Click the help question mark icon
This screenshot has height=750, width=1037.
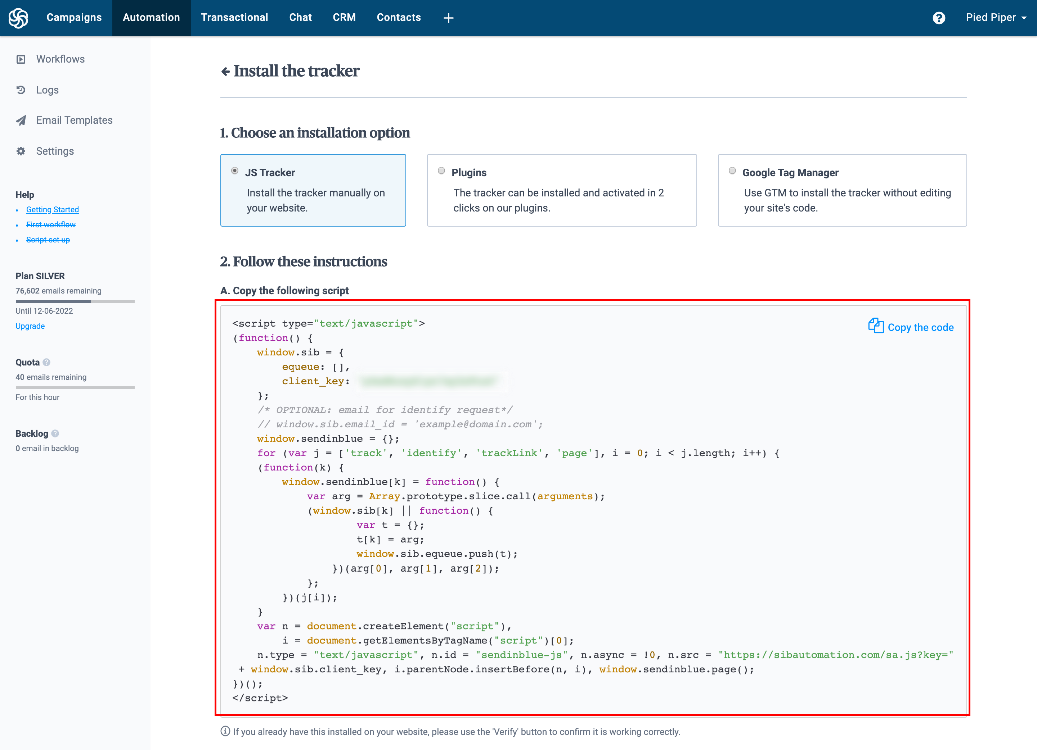[939, 18]
